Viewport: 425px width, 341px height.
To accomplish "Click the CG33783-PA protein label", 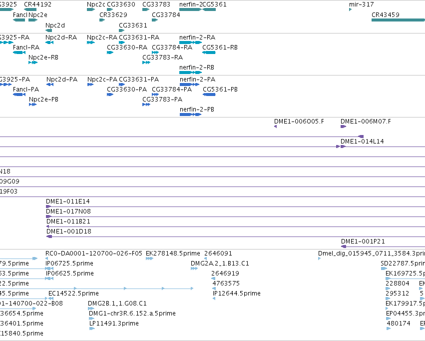I will coord(162,99).
